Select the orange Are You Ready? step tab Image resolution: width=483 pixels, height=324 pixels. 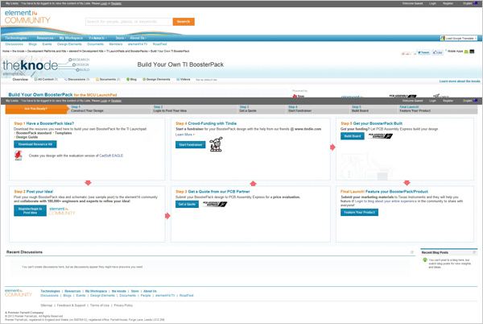pos(36,109)
